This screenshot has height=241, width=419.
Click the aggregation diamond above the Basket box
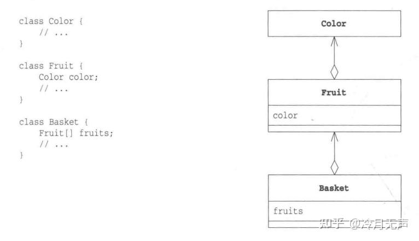[x=334, y=167]
